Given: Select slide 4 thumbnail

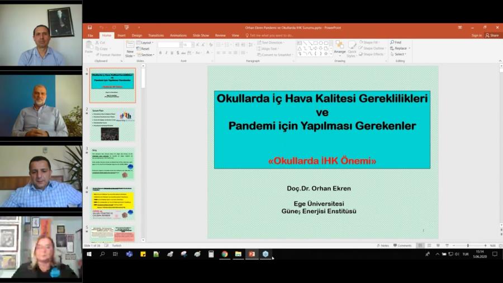Looking at the screenshot, I should pyautogui.click(x=112, y=204).
